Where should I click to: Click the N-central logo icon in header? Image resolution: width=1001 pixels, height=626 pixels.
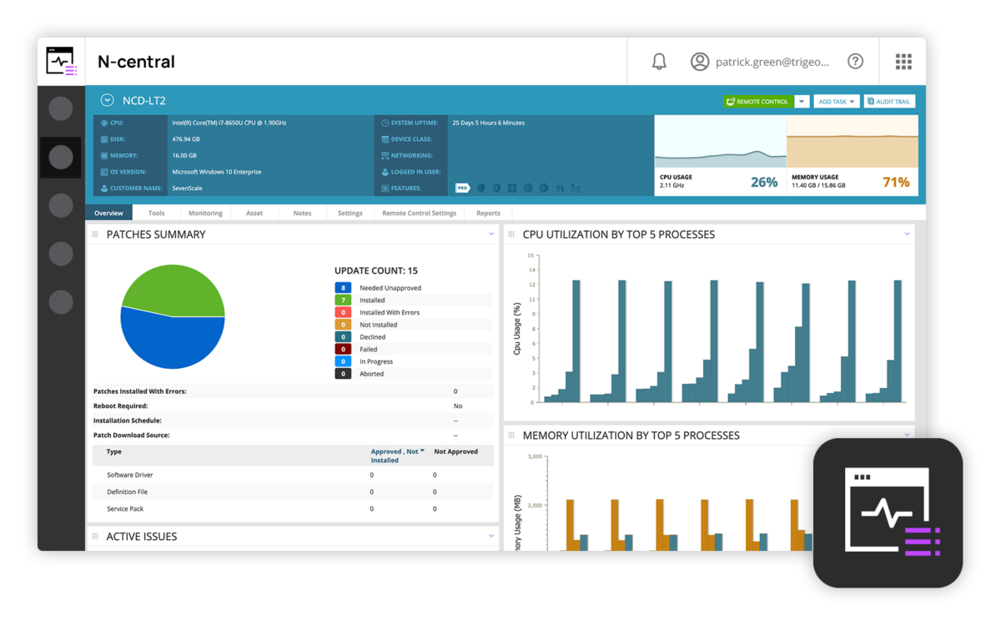(61, 61)
